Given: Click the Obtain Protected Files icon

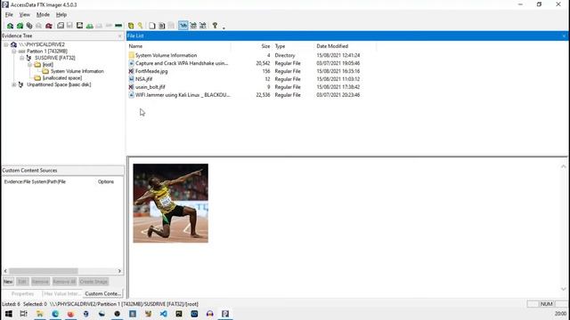Looking at the screenshot, I should [x=131, y=26].
